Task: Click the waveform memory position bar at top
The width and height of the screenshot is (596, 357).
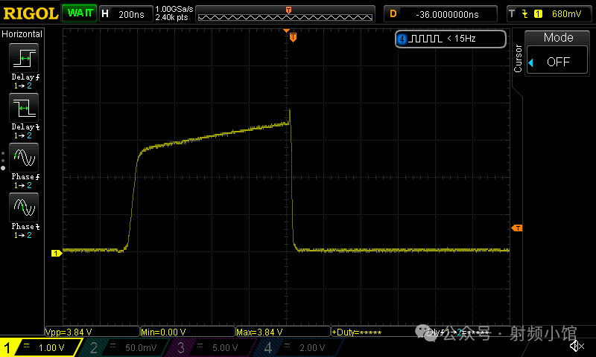Action: (x=288, y=15)
